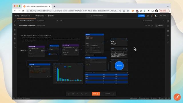This screenshot has width=183, height=103.
Task: Reload the browser page
Action: 23,11
